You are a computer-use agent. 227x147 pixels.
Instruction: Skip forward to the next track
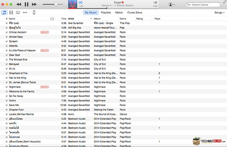34,4
